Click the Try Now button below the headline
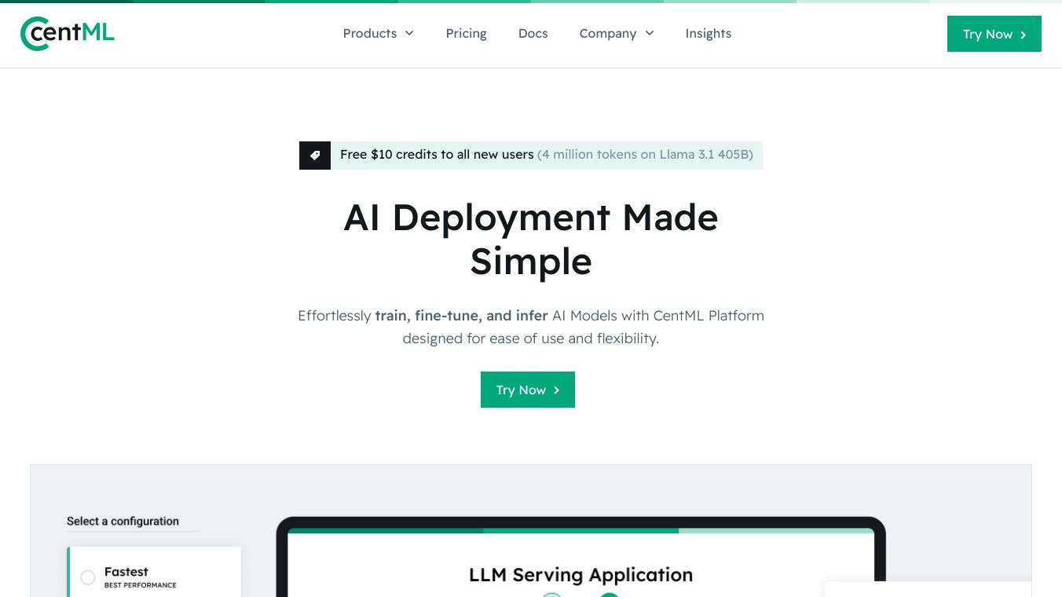 pos(528,390)
